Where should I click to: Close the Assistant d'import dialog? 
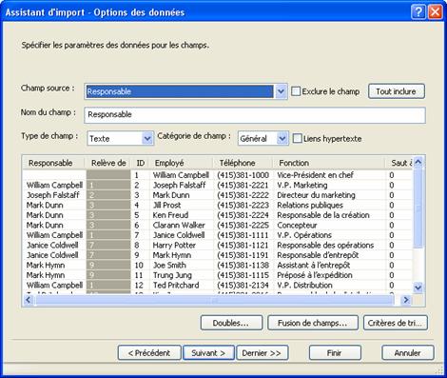click(436, 12)
